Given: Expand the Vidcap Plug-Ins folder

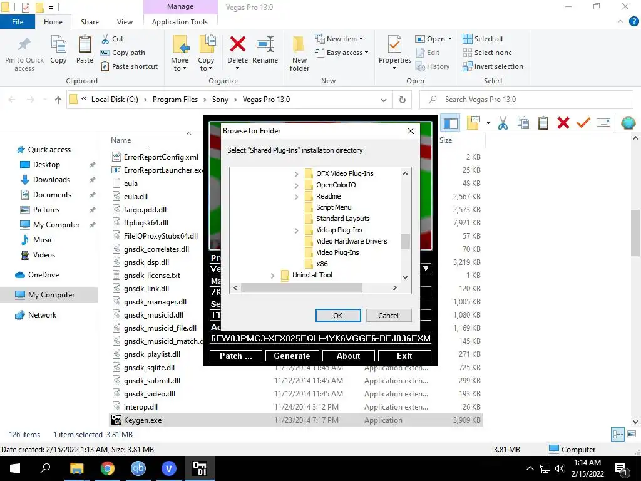Looking at the screenshot, I should pyautogui.click(x=296, y=230).
